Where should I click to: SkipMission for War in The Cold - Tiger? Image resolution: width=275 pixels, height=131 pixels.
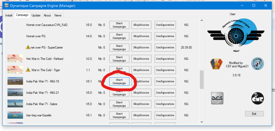point(141,70)
